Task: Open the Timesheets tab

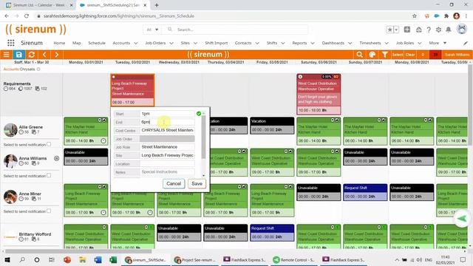Action: (370, 43)
